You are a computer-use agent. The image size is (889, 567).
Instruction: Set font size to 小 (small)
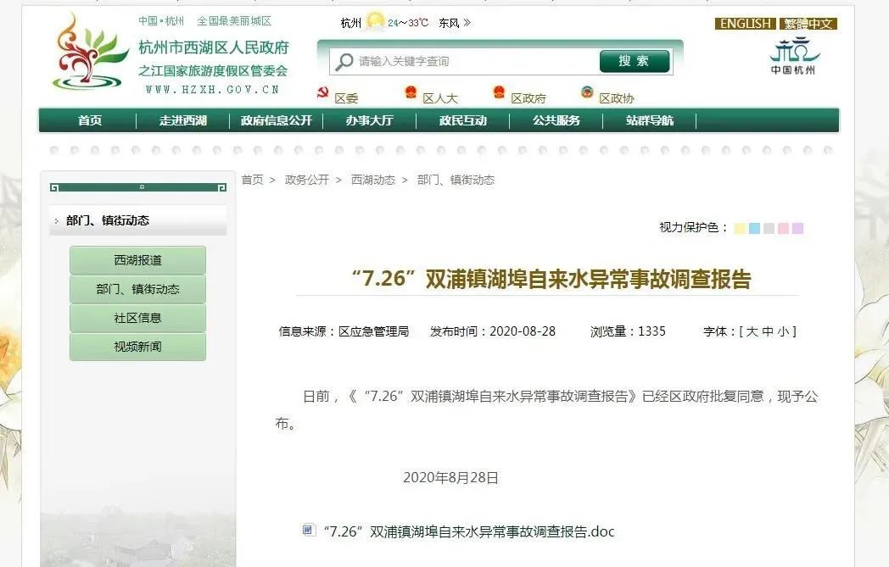coord(782,331)
